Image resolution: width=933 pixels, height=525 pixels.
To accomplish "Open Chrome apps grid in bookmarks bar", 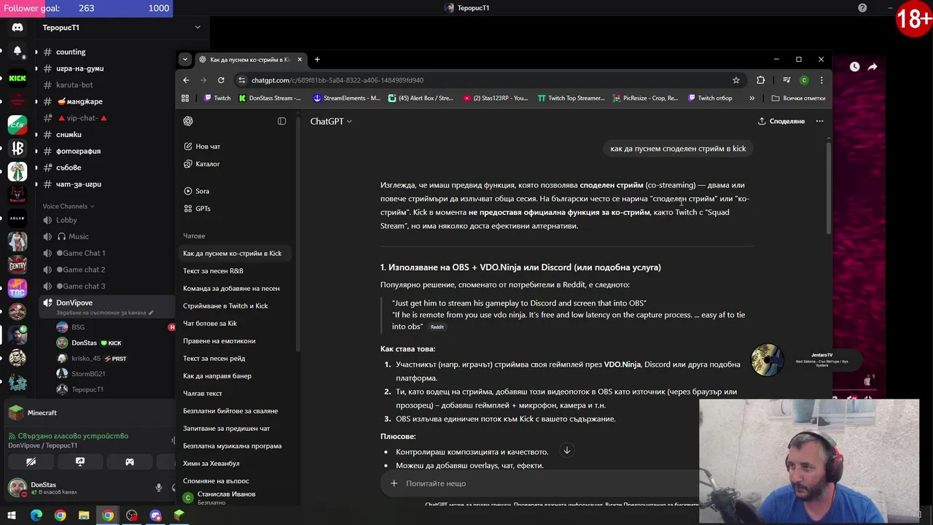I will point(185,98).
